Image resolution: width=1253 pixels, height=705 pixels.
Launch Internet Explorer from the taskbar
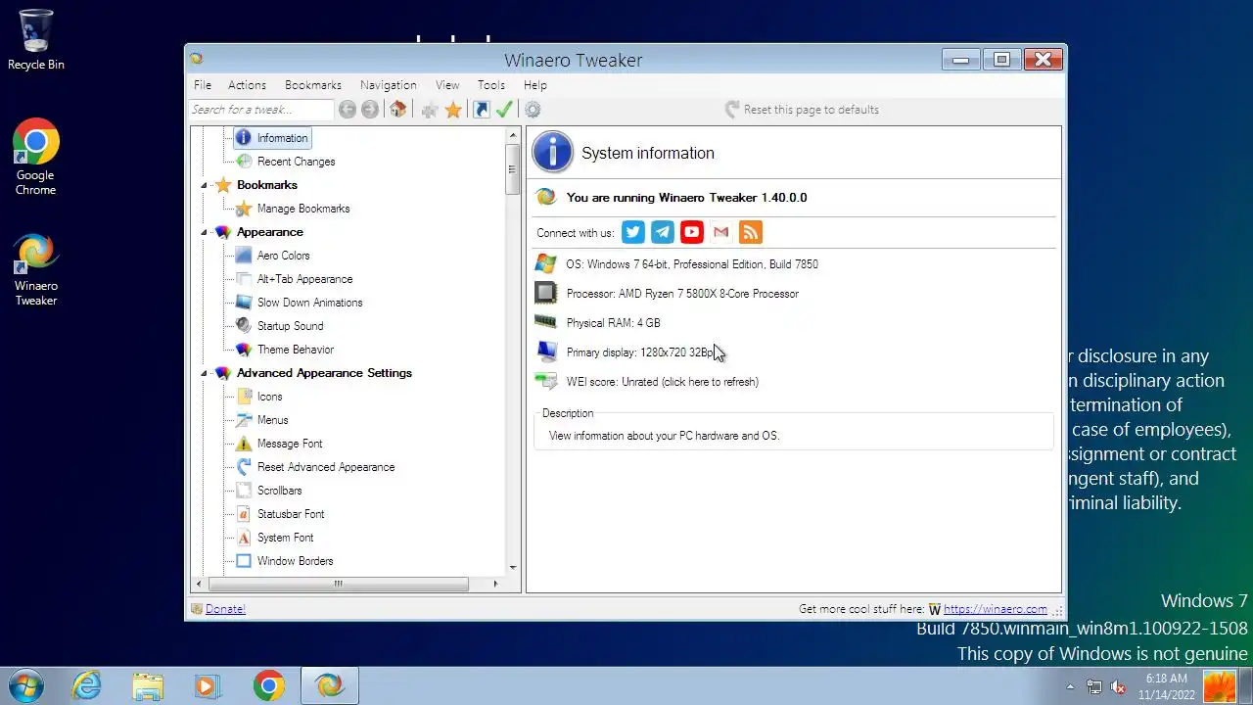(87, 685)
